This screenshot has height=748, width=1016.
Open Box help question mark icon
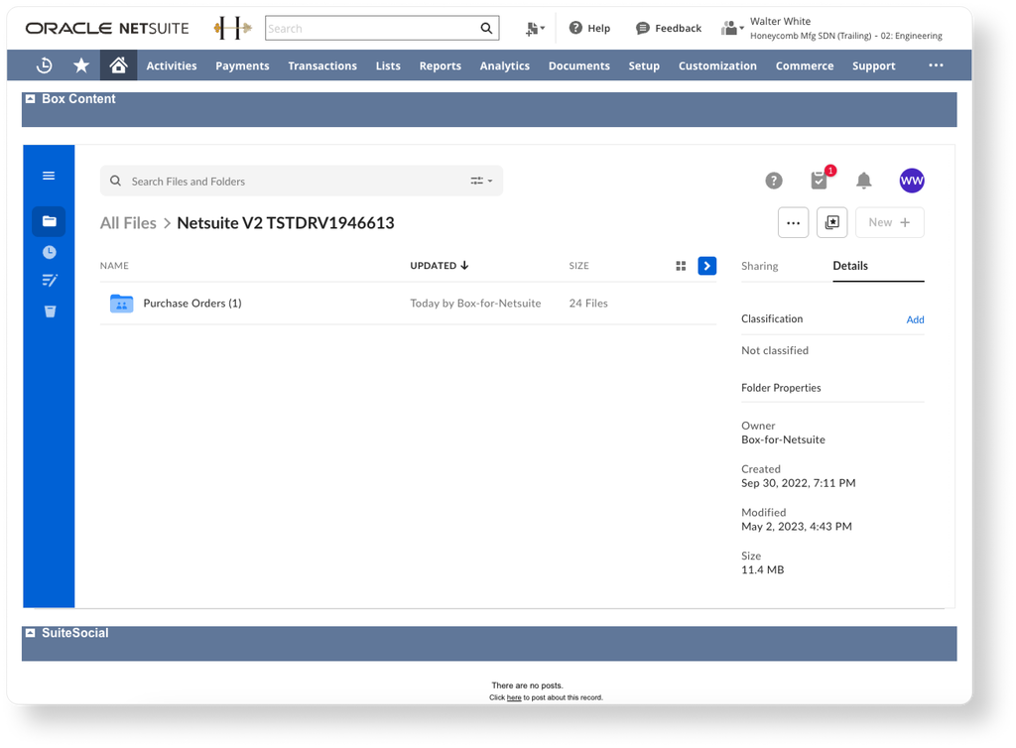point(774,181)
